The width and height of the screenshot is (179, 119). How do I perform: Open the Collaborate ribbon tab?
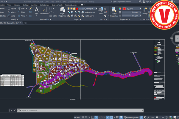(45, 5)
